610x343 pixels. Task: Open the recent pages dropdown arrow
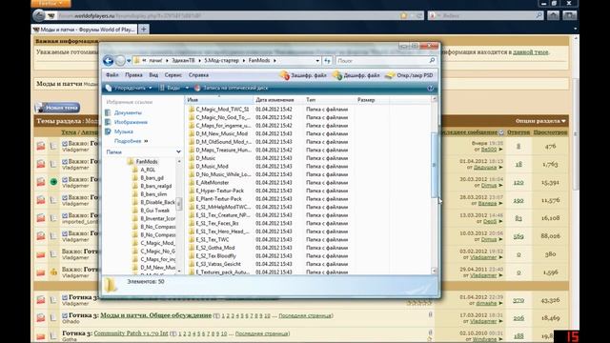click(129, 61)
